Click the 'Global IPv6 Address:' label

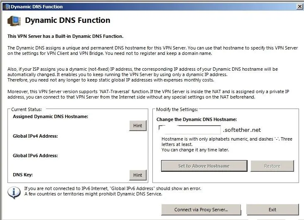point(35,156)
